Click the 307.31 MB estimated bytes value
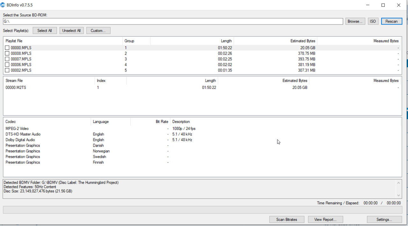Screen dimensions: 408x226 [307, 70]
